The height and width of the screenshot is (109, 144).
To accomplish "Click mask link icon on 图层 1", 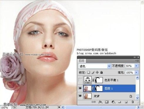I will pos(93,88).
